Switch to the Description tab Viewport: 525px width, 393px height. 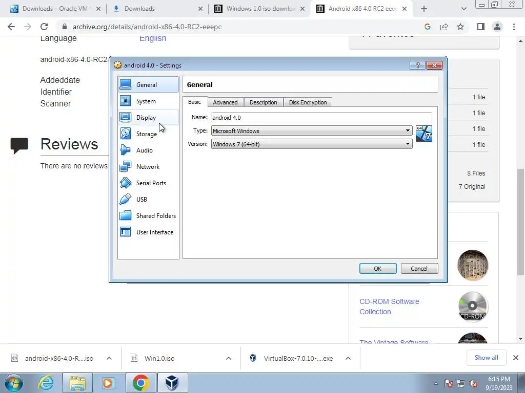click(264, 102)
